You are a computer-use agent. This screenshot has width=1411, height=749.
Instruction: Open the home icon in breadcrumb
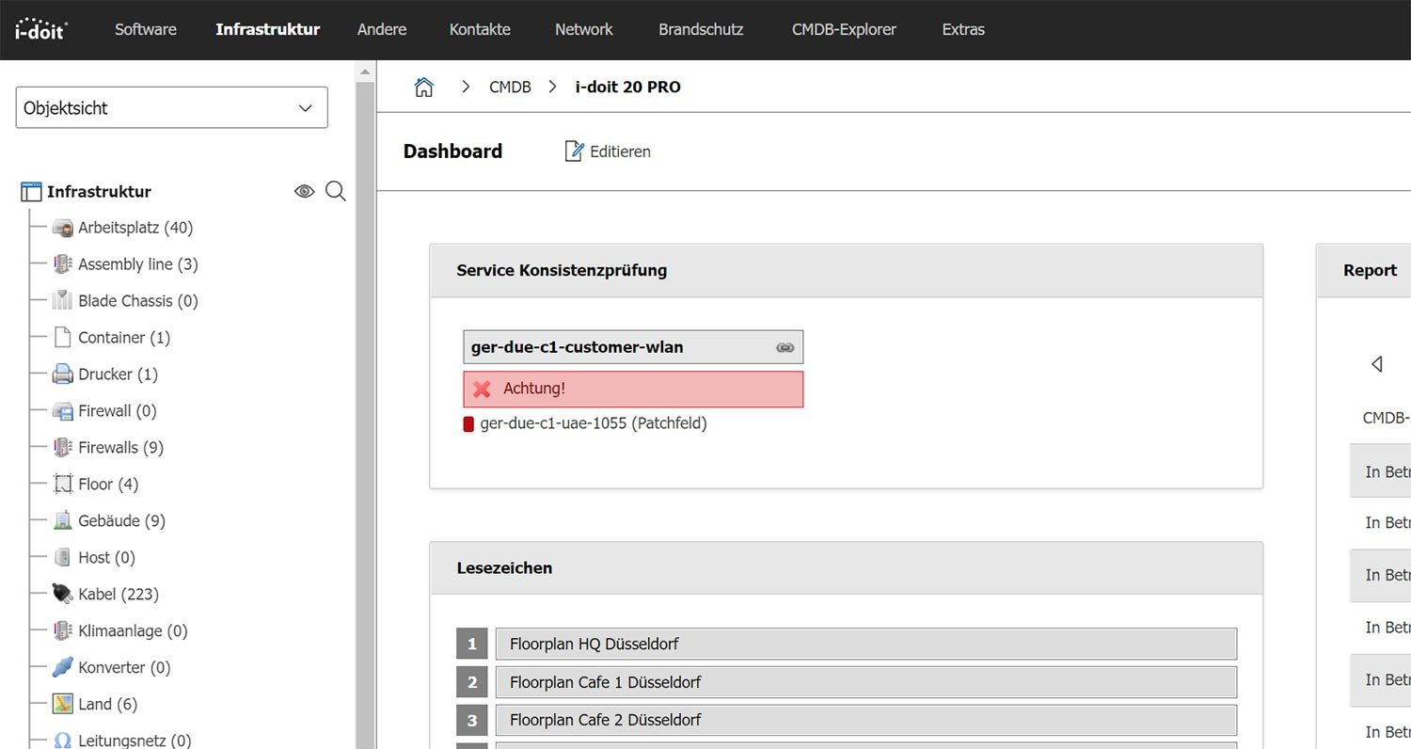click(x=424, y=88)
